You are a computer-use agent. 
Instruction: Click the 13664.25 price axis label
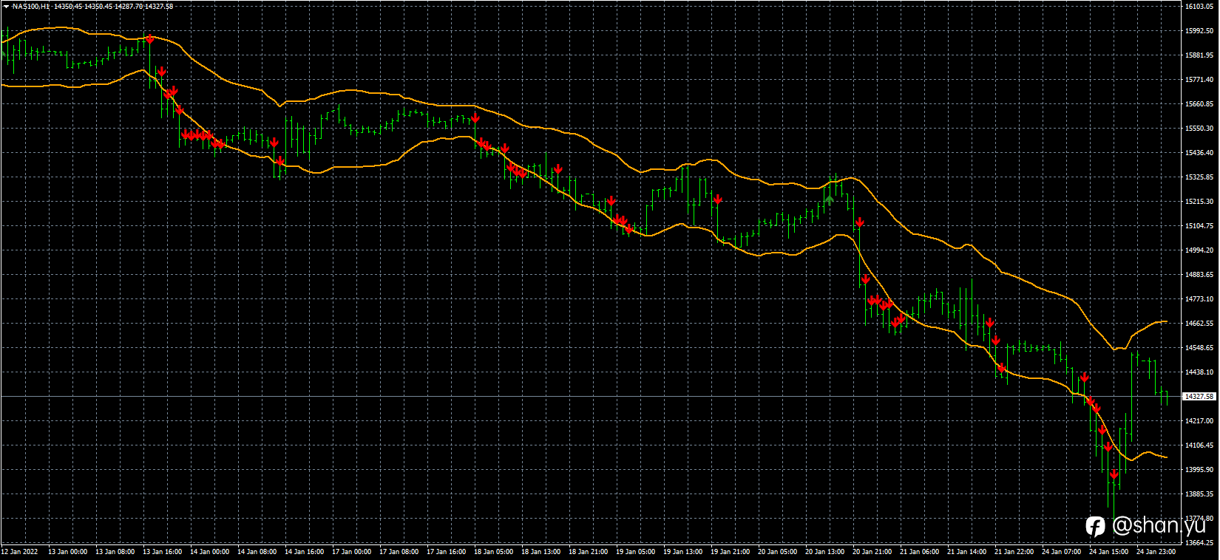(1199, 543)
